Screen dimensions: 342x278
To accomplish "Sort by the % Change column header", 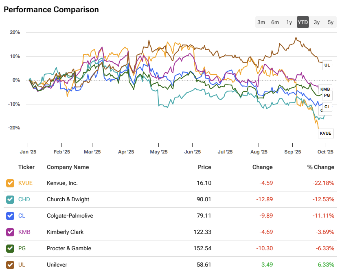I will coord(320,167).
